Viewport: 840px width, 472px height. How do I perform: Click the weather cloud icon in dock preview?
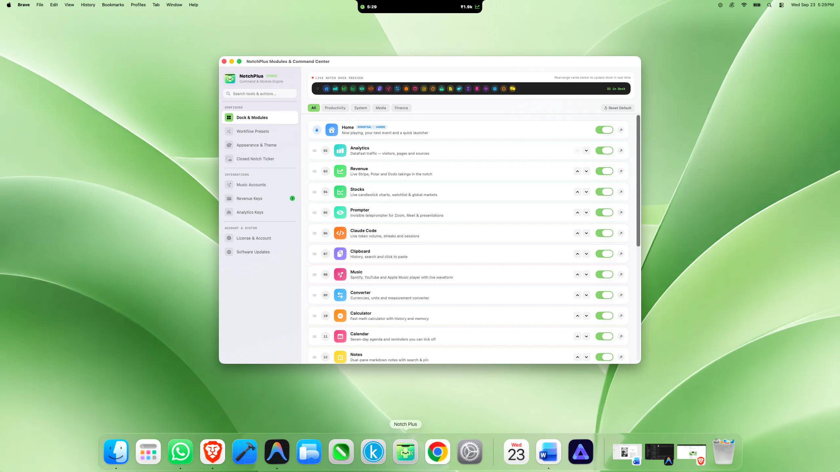459,88
